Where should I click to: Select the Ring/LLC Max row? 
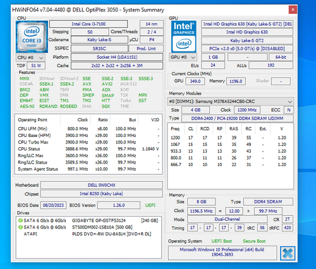pyautogui.click(x=88, y=155)
